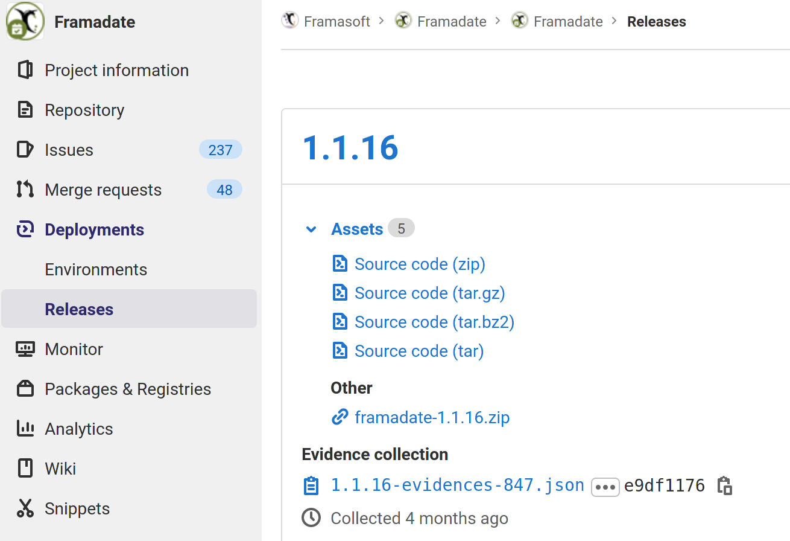This screenshot has height=541, width=790.
Task: Select the Repository sidebar icon
Action: click(25, 110)
